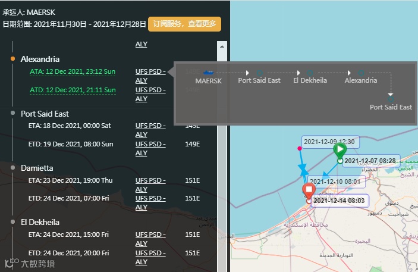Open UFS PSD - ALY link for El Dekheila ETD
This screenshot has height=272, width=418.
coord(150,257)
